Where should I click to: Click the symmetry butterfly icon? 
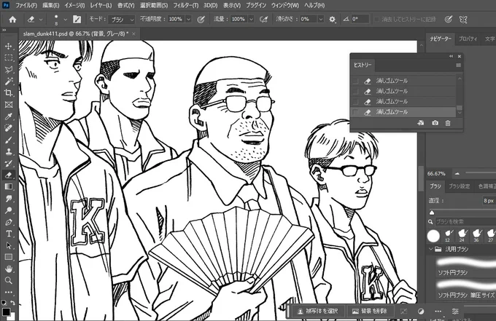point(463,20)
